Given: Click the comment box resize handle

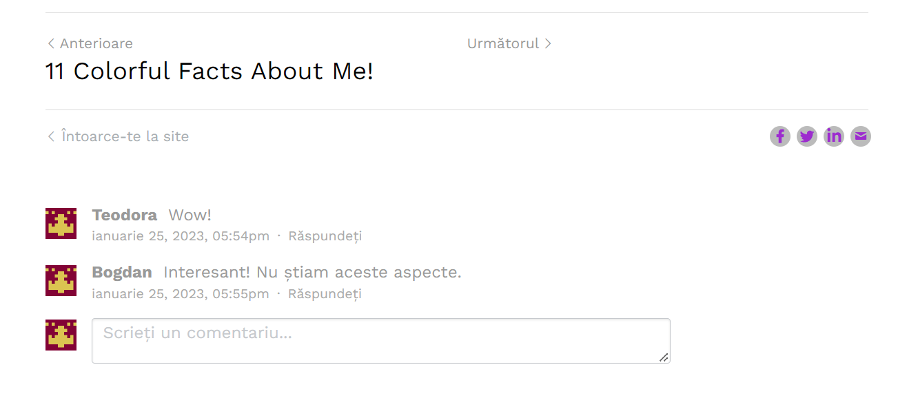Looking at the screenshot, I should click(x=663, y=357).
